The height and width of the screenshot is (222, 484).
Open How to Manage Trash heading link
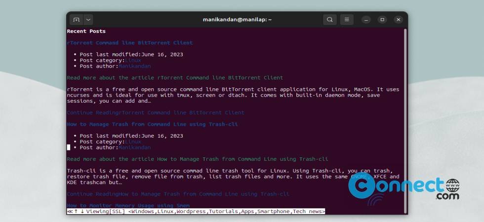pyautogui.click(x=153, y=124)
